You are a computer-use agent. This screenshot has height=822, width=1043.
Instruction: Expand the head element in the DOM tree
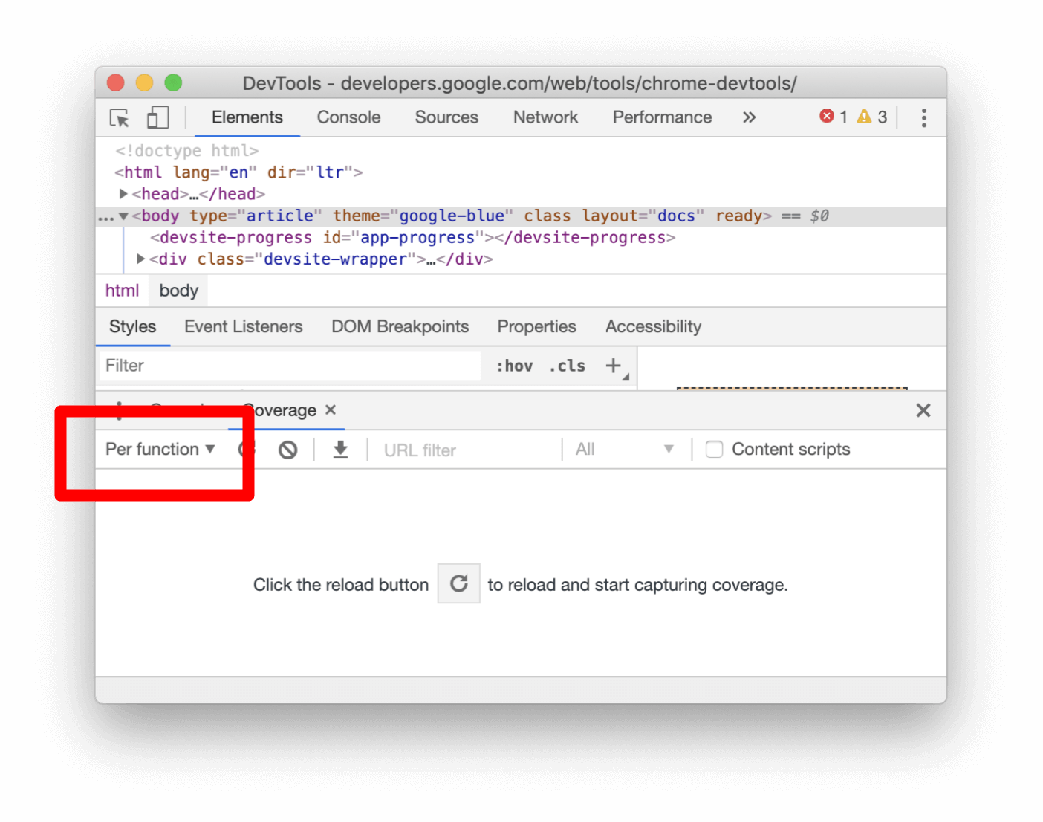tap(123, 193)
